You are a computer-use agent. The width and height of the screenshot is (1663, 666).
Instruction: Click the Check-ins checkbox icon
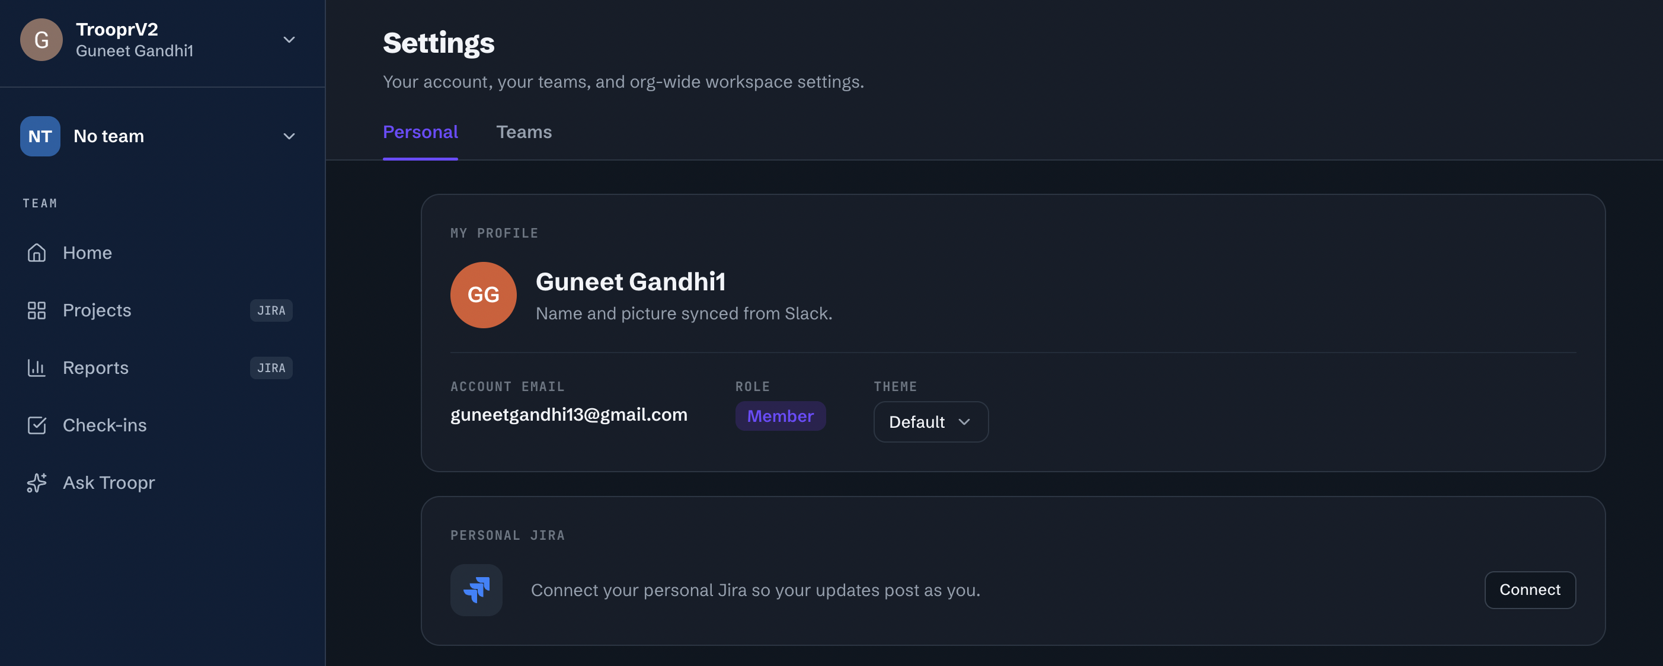click(x=37, y=425)
